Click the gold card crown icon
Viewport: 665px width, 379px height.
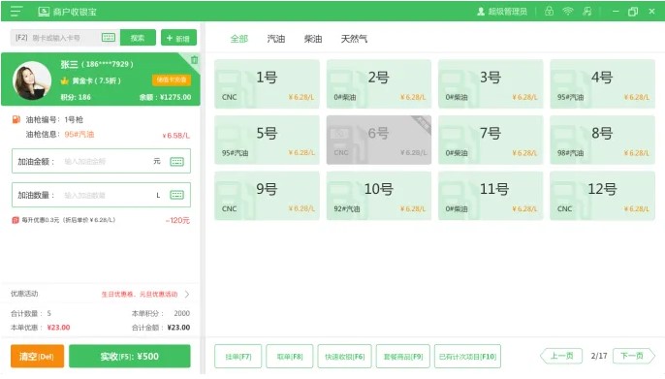[64, 80]
